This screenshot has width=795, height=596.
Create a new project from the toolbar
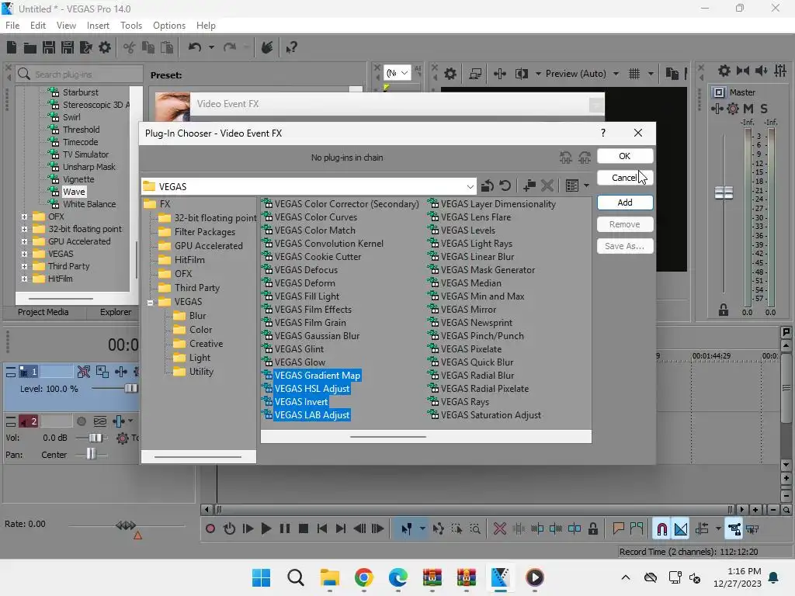point(12,47)
